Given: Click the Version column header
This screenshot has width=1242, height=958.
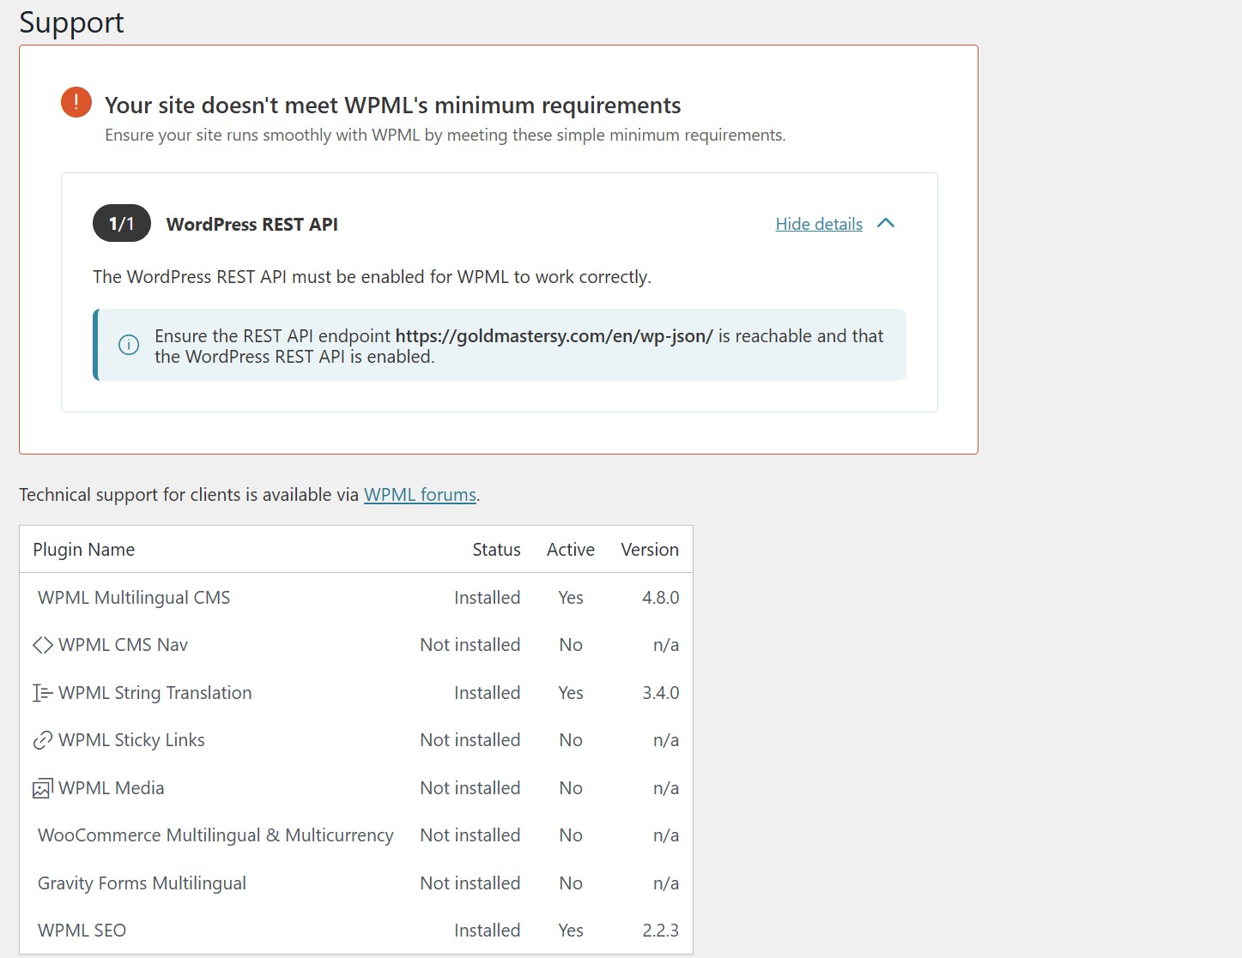Looking at the screenshot, I should point(650,550).
